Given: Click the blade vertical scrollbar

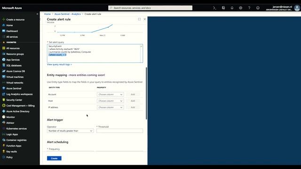Looking at the screenshot, I should tap(146, 93).
